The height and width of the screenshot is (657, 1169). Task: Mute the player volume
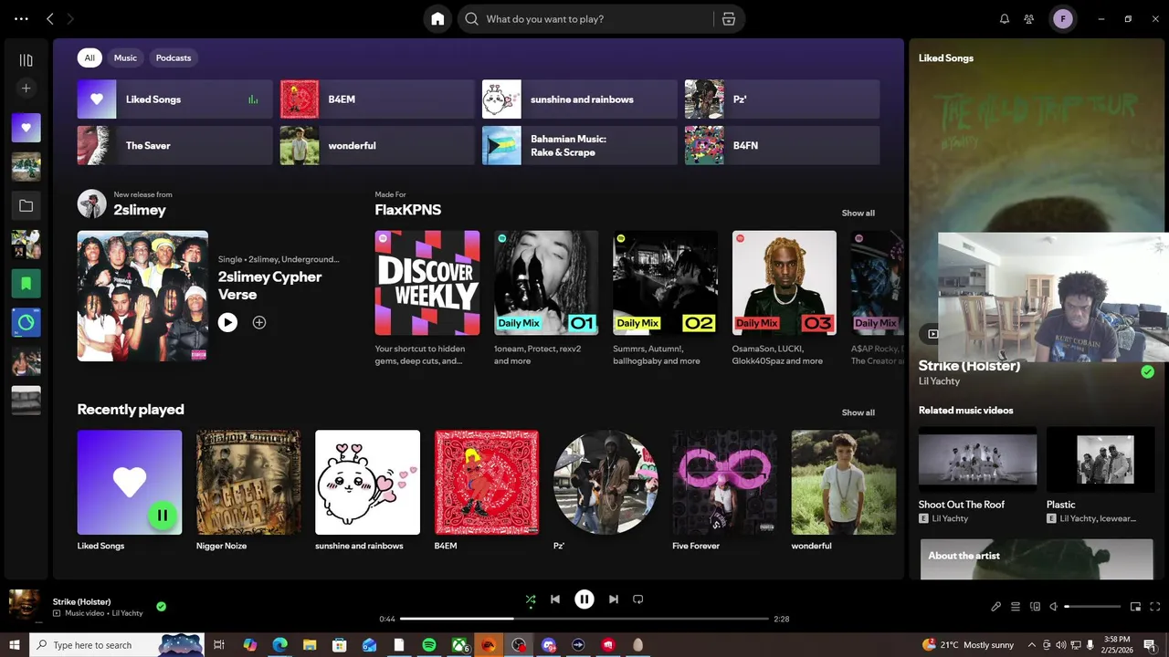[1054, 607]
